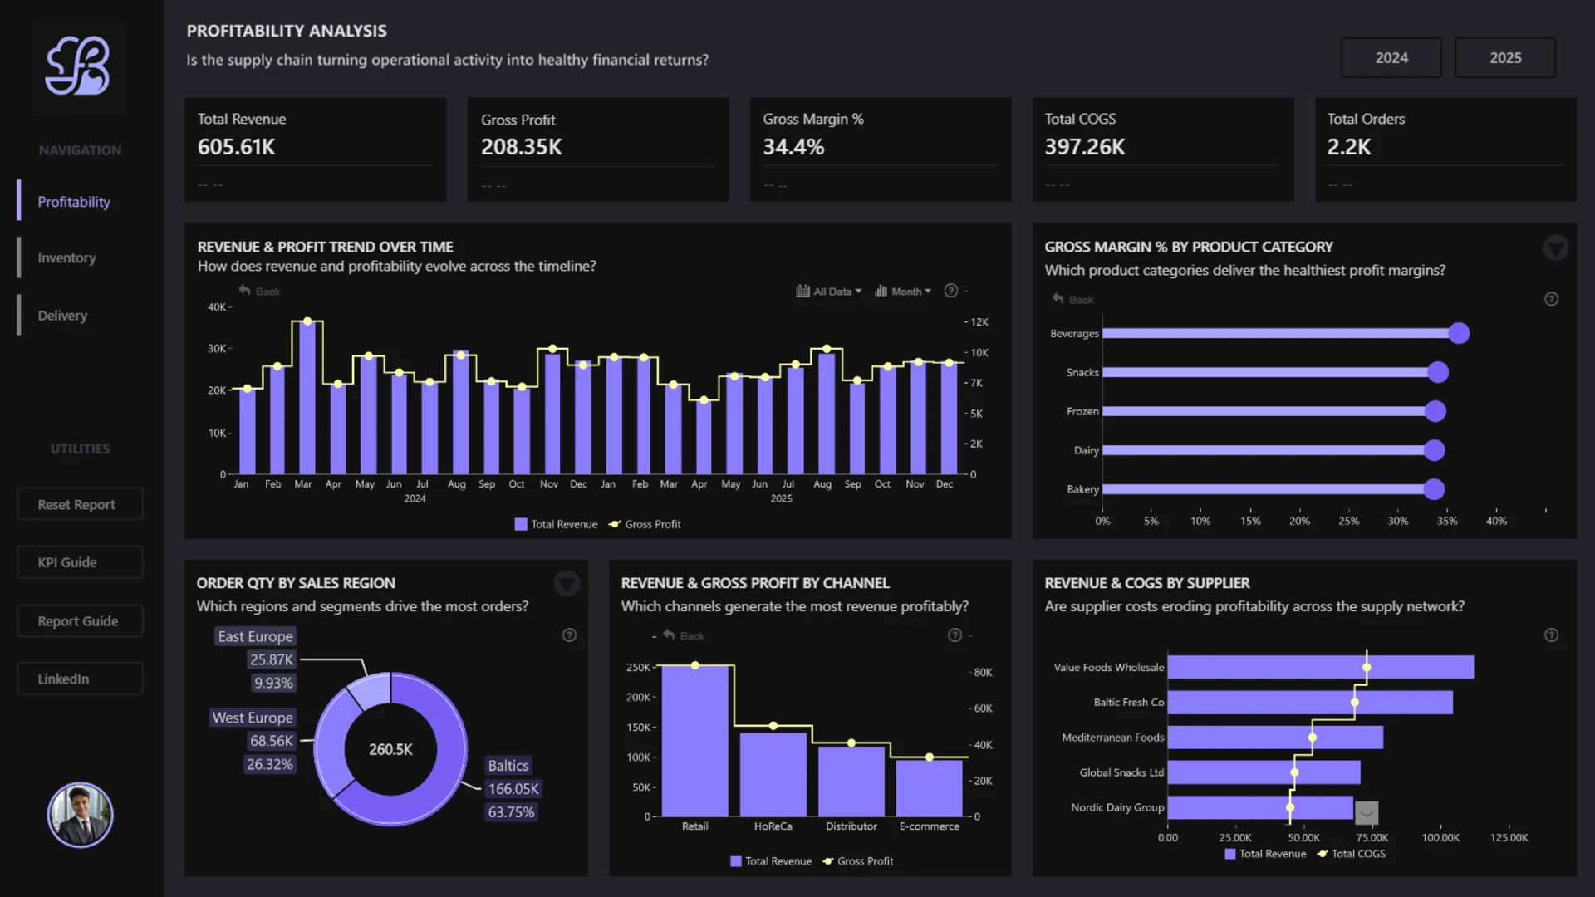
Task: Click the Gross Profit legend marker under channel chart
Action: click(827, 861)
